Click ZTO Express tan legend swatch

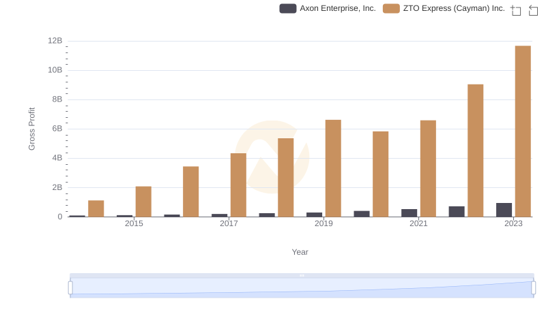point(391,8)
